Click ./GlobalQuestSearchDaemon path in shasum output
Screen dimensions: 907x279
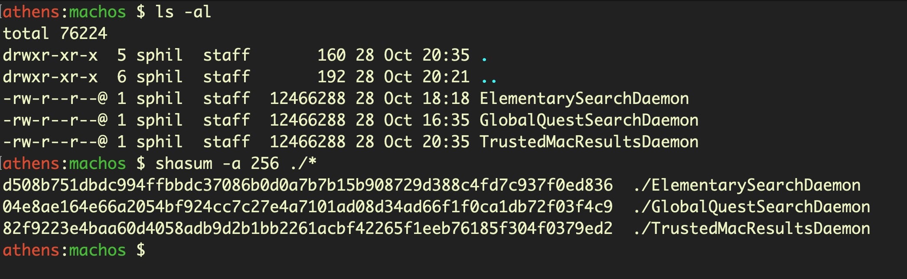coord(751,207)
